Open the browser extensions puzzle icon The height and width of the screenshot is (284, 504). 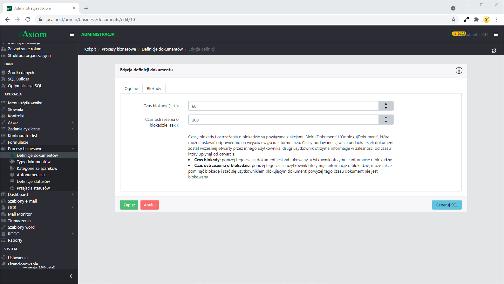coord(476,19)
